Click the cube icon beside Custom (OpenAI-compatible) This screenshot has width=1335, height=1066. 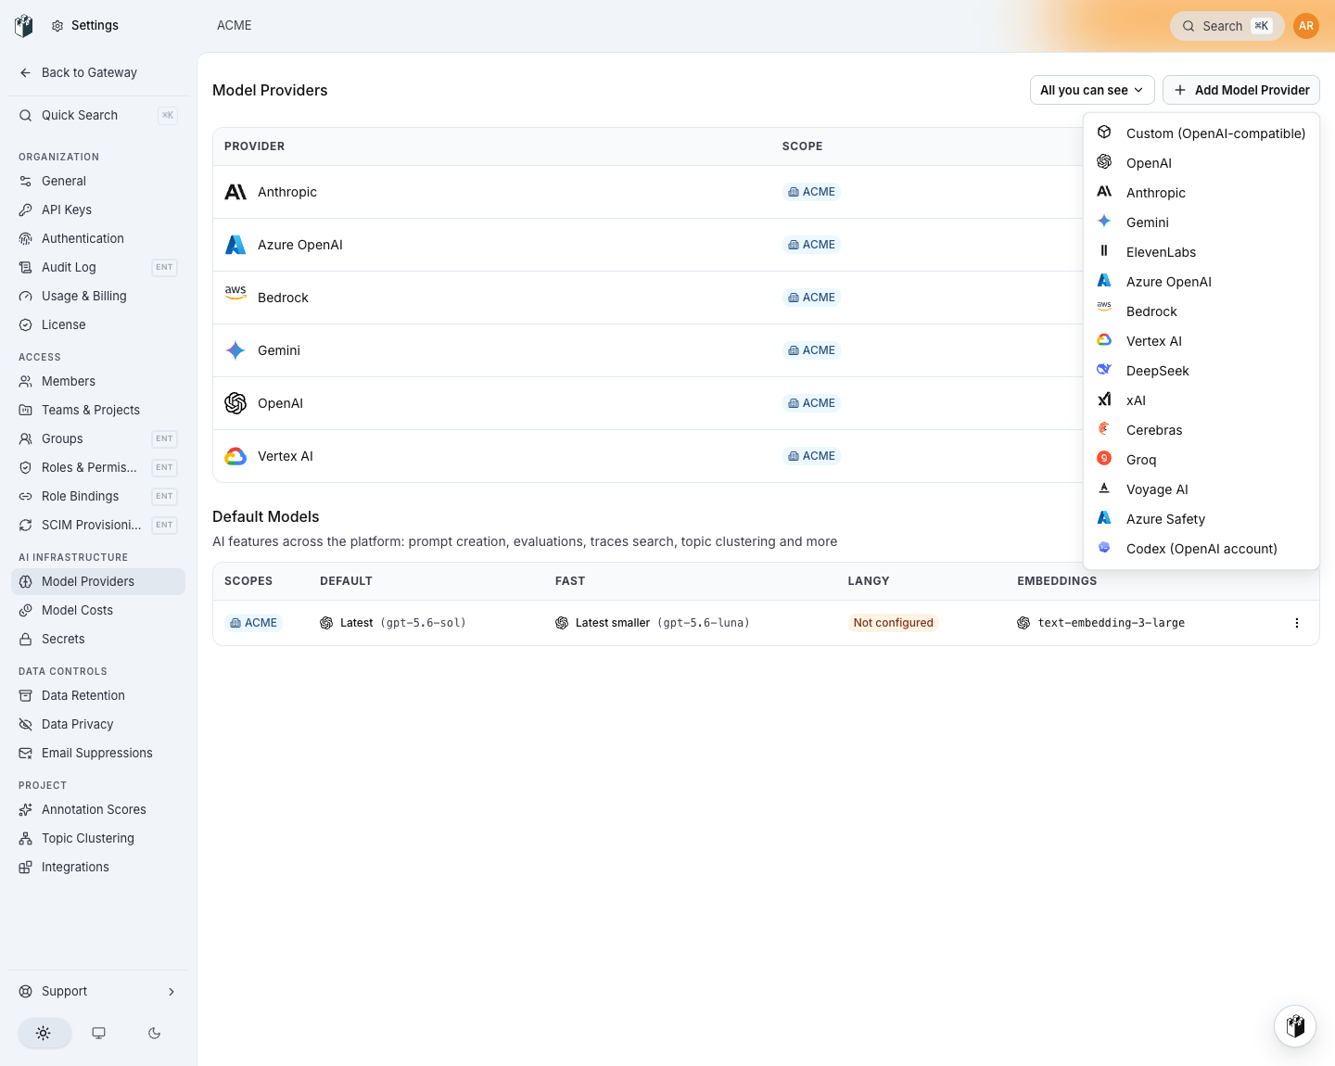click(x=1104, y=133)
